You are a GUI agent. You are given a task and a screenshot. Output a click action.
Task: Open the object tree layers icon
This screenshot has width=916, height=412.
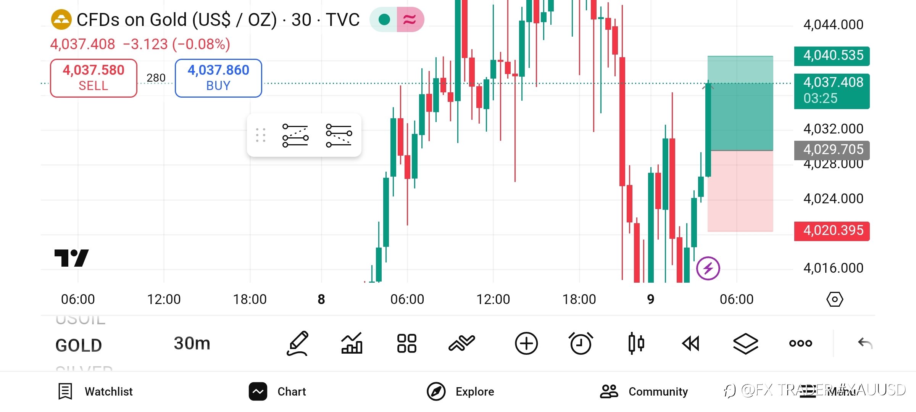coord(745,343)
